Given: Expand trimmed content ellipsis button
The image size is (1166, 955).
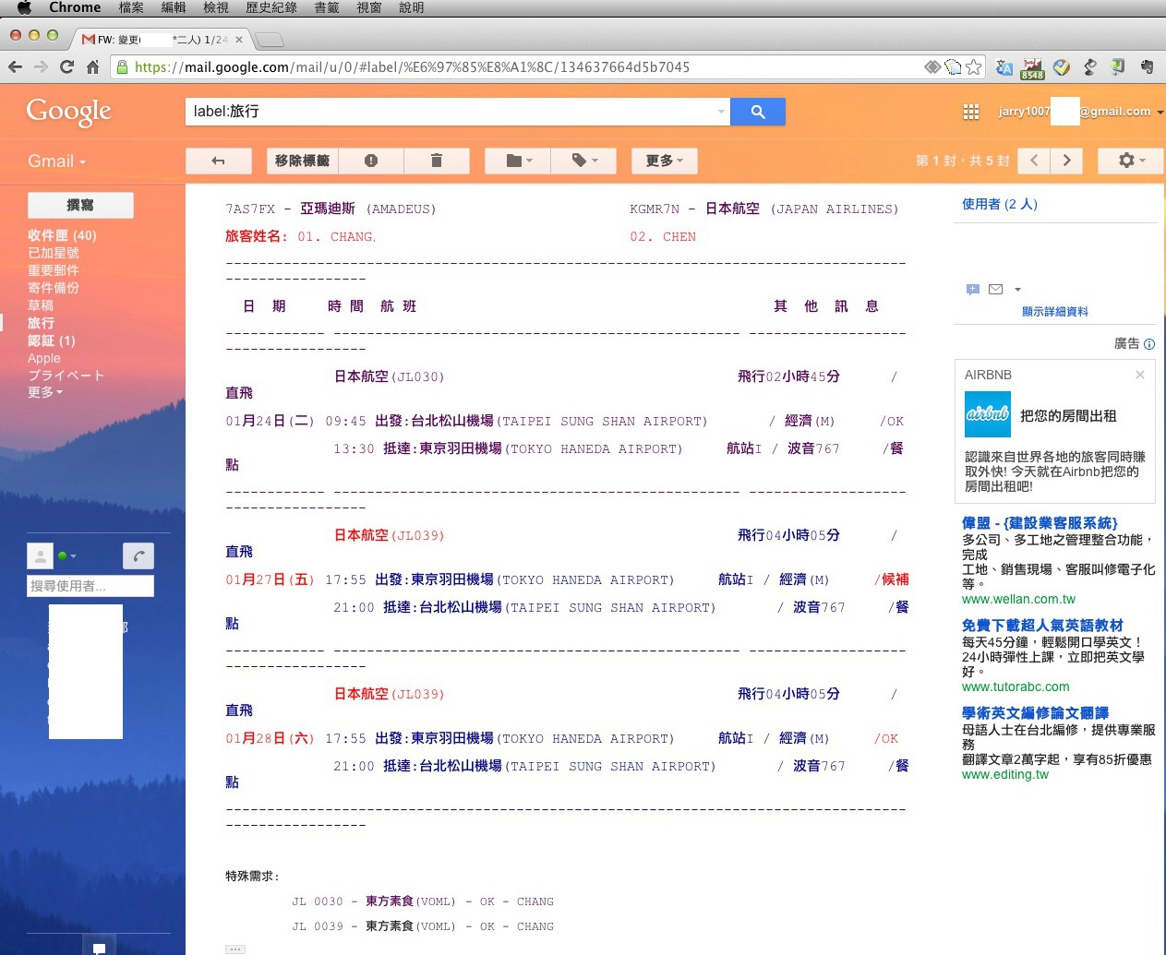Looking at the screenshot, I should (x=235, y=949).
